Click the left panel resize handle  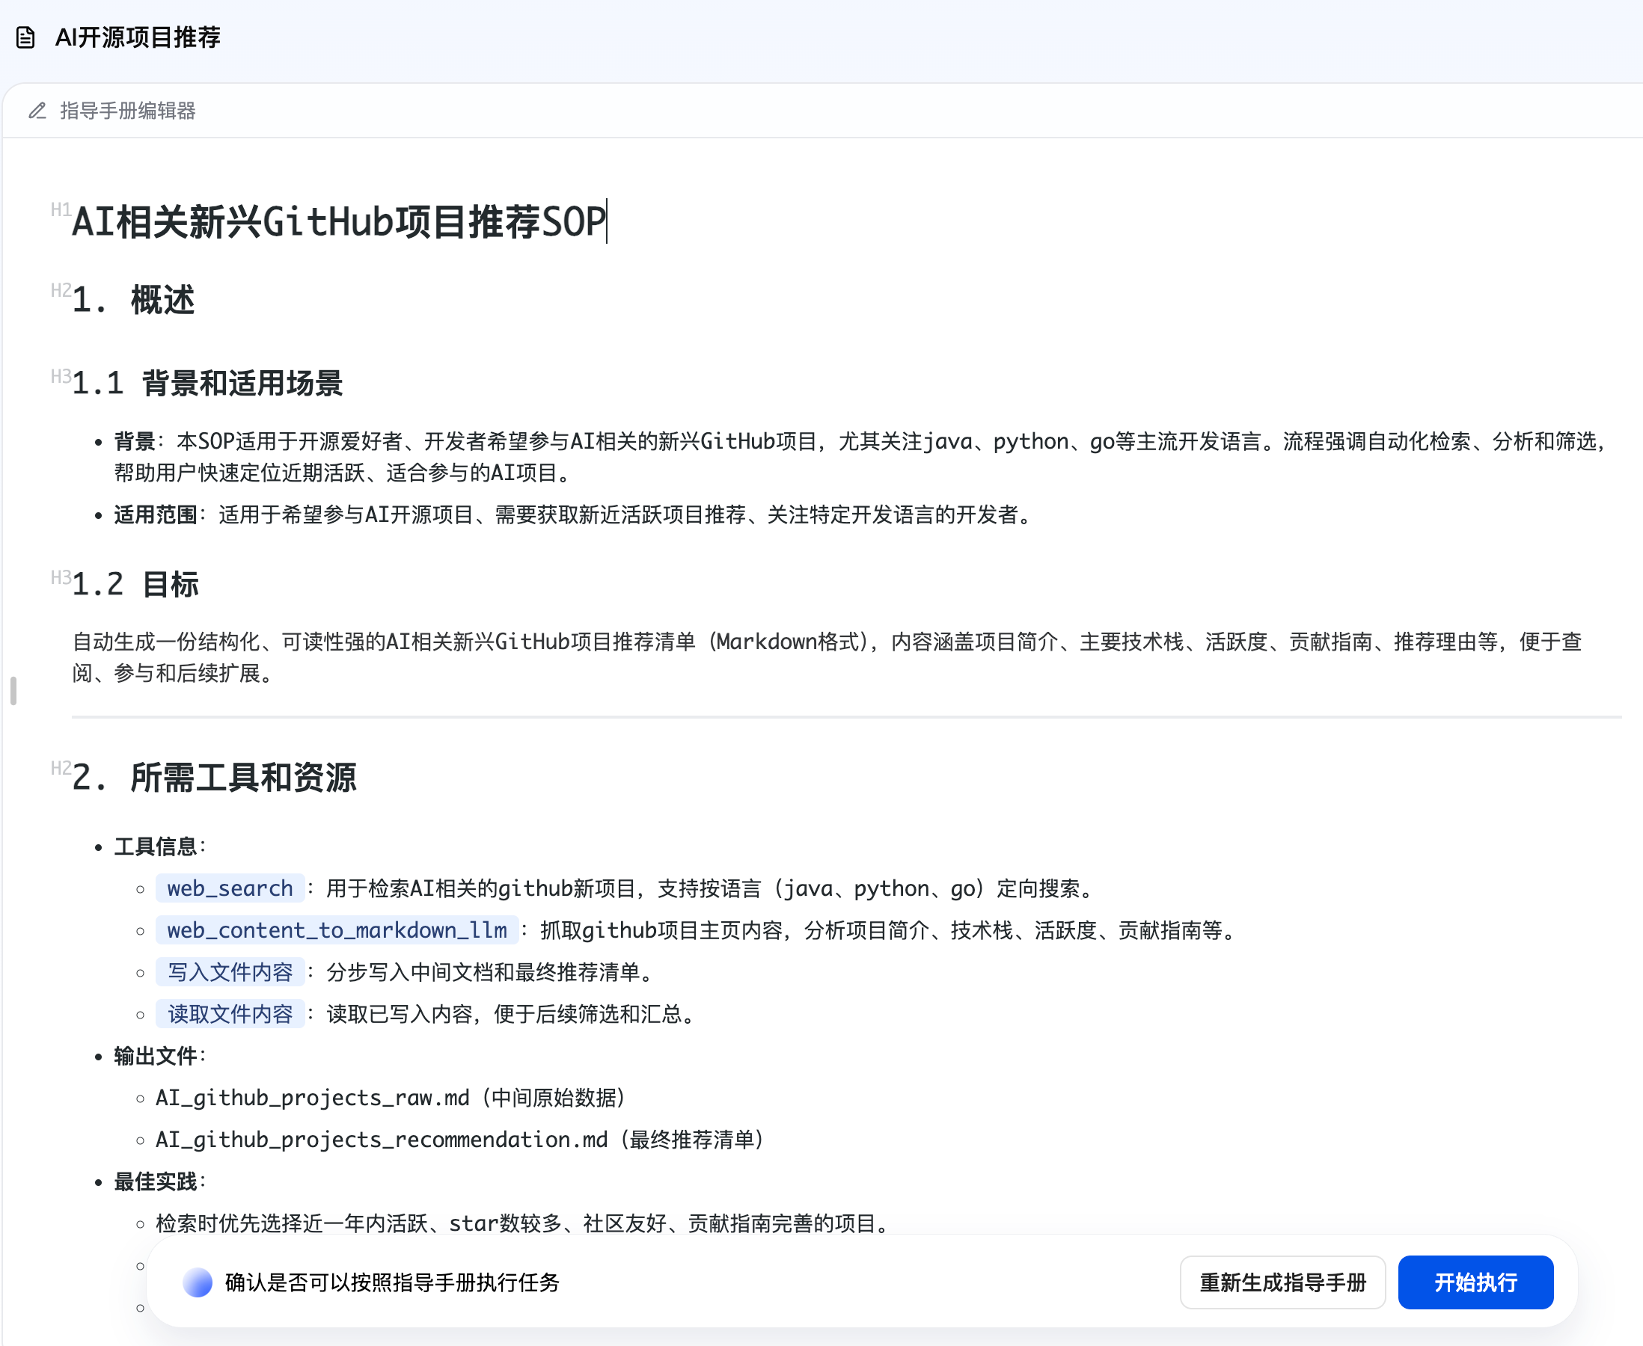click(x=13, y=690)
